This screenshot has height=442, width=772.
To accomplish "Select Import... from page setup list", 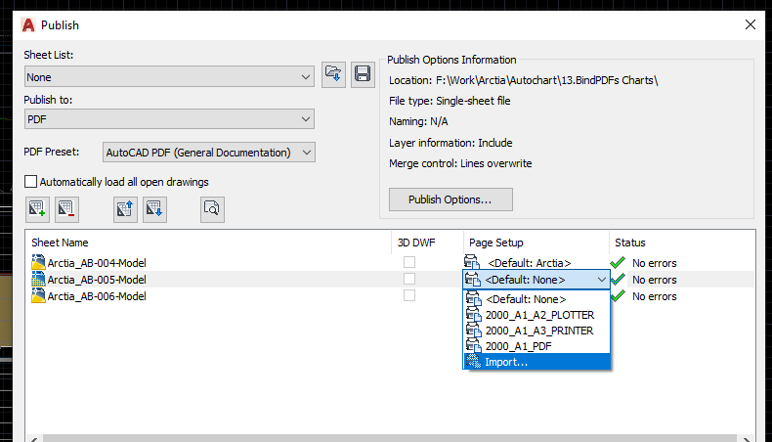I will pyautogui.click(x=506, y=362).
